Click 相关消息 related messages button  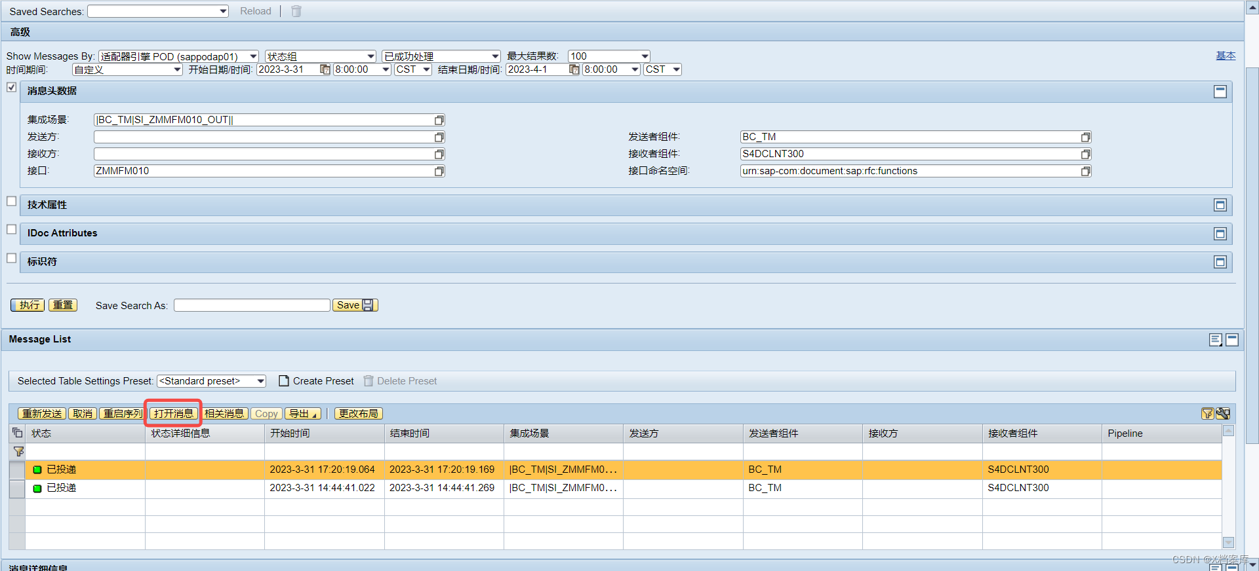[224, 414]
